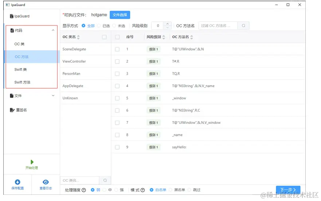Viewport: 321px width, 201px height.
Task: Click 级别 1 tag in row 6
Action: click(x=153, y=111)
